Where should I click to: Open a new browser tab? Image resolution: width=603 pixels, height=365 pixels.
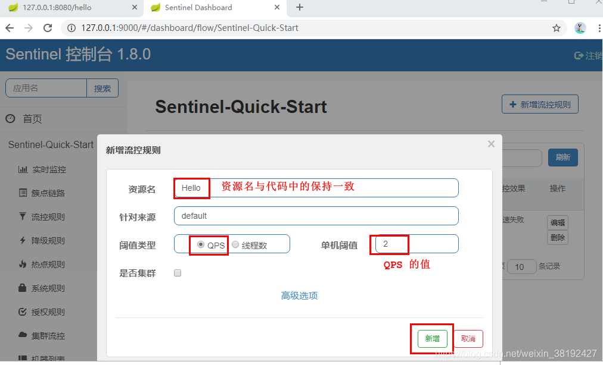point(300,7)
